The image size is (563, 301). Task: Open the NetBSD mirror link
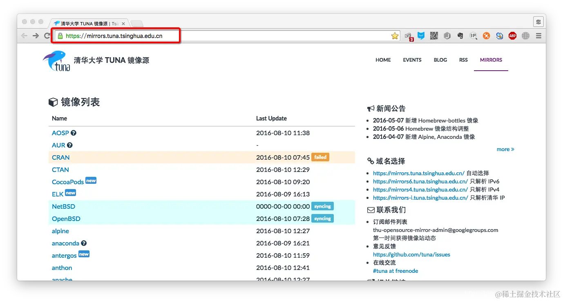(x=64, y=206)
